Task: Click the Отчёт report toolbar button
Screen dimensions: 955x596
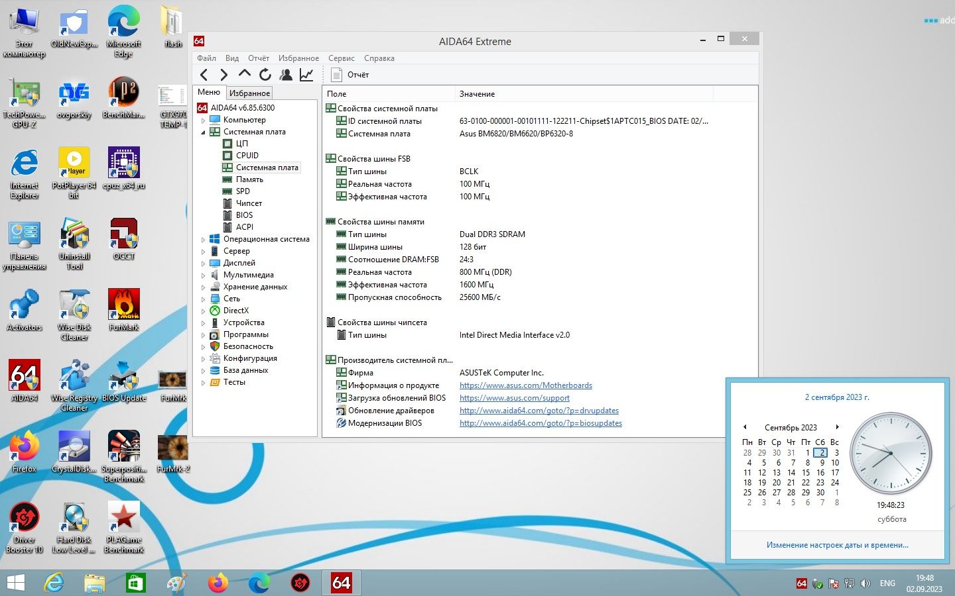Action: coord(350,75)
